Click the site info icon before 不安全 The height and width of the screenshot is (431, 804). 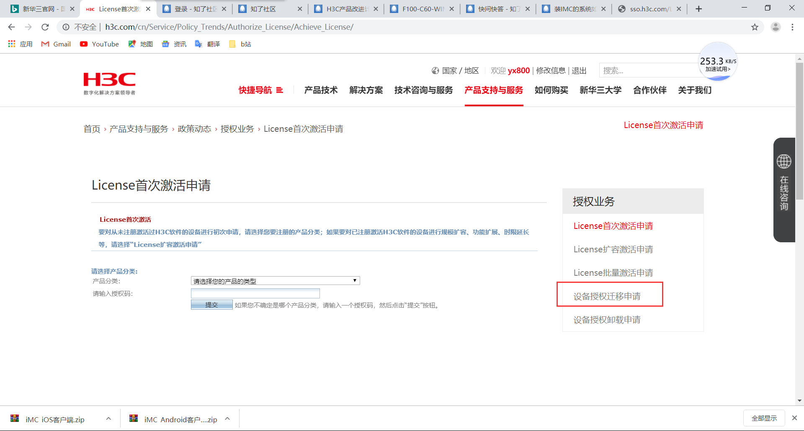[x=66, y=27]
